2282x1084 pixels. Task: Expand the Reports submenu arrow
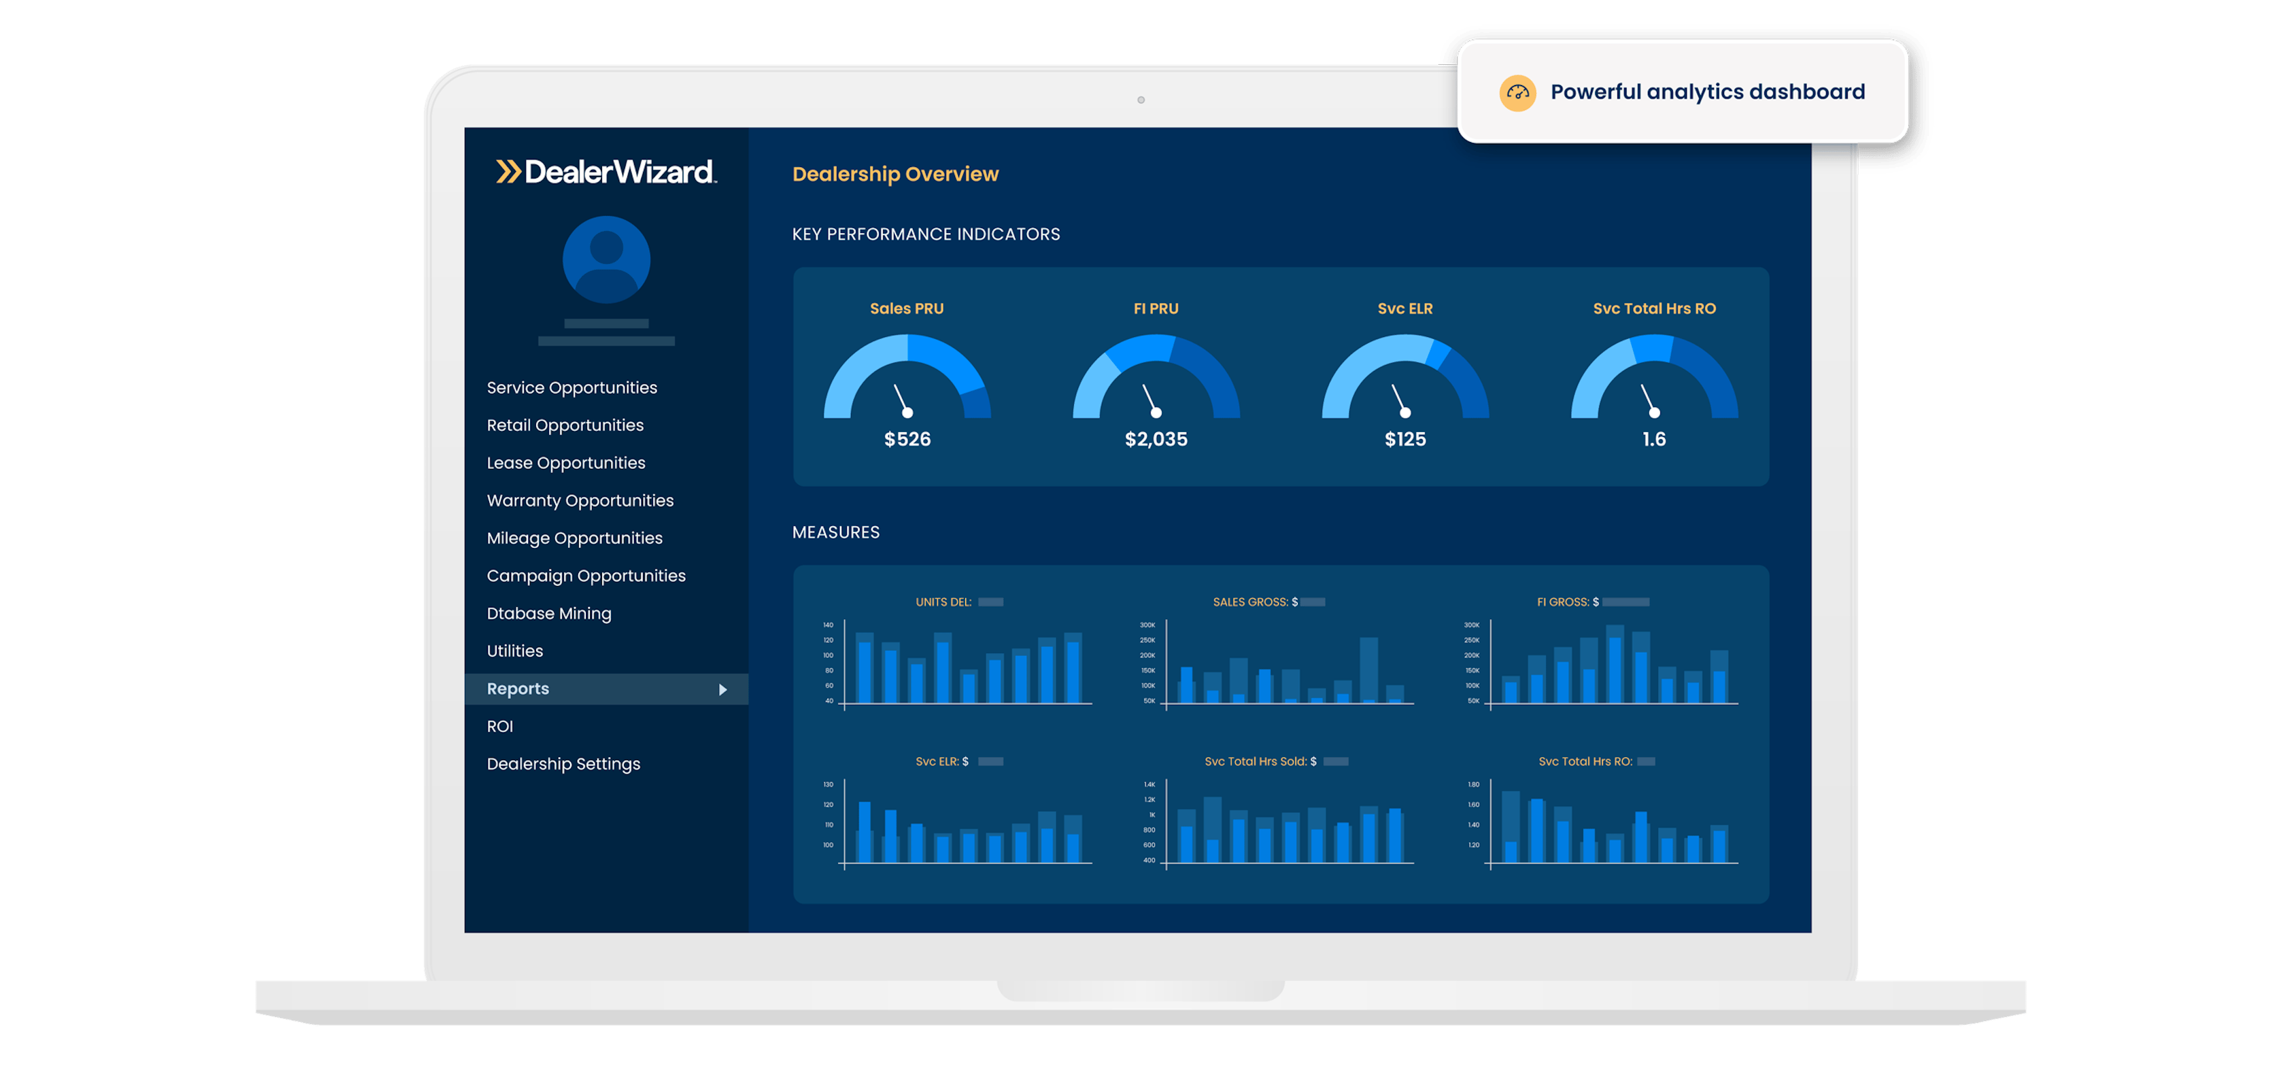tap(723, 688)
